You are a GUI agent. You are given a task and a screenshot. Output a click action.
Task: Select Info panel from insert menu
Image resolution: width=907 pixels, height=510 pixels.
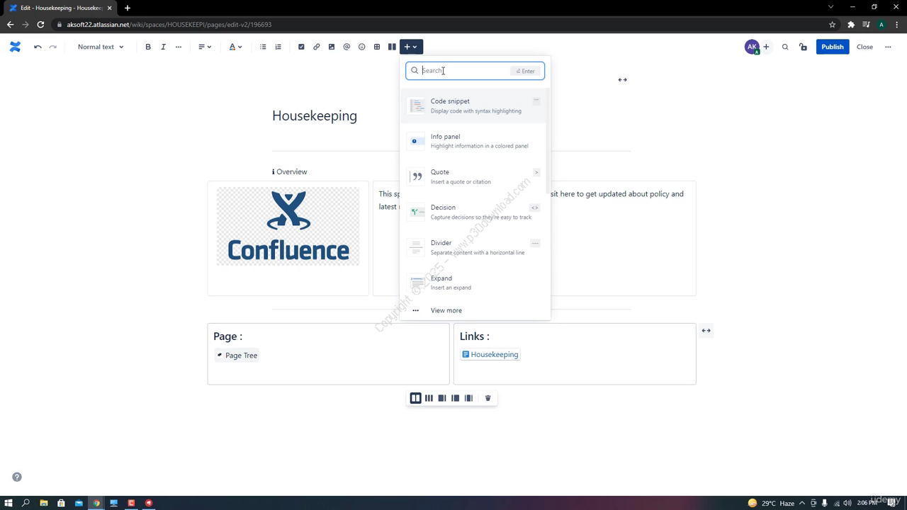point(475,141)
